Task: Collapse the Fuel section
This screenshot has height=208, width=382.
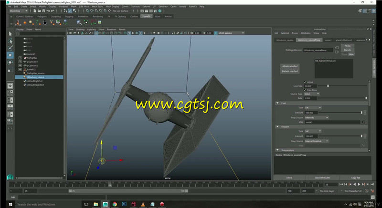Action: click(x=277, y=103)
